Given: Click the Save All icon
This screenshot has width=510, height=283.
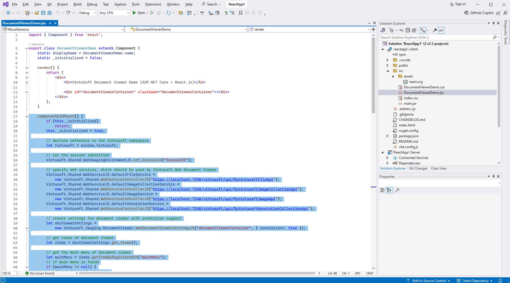Looking at the screenshot, I should (x=50, y=13).
